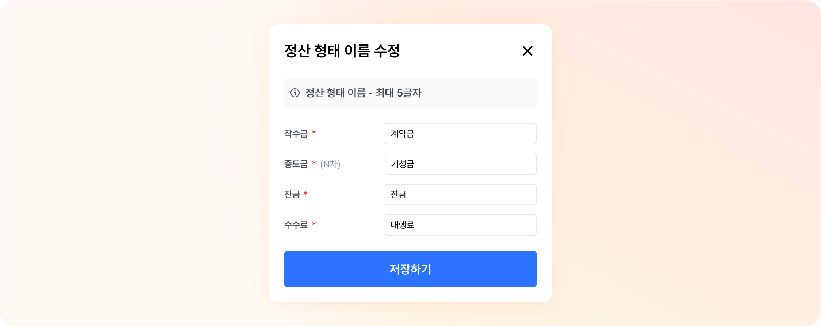Click the info icon in the notice banner
The height and width of the screenshot is (326, 821).
[295, 93]
